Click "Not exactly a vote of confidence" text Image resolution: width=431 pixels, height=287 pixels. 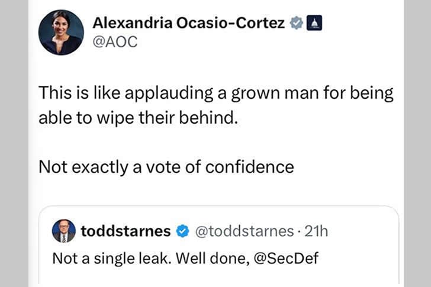pos(166,167)
